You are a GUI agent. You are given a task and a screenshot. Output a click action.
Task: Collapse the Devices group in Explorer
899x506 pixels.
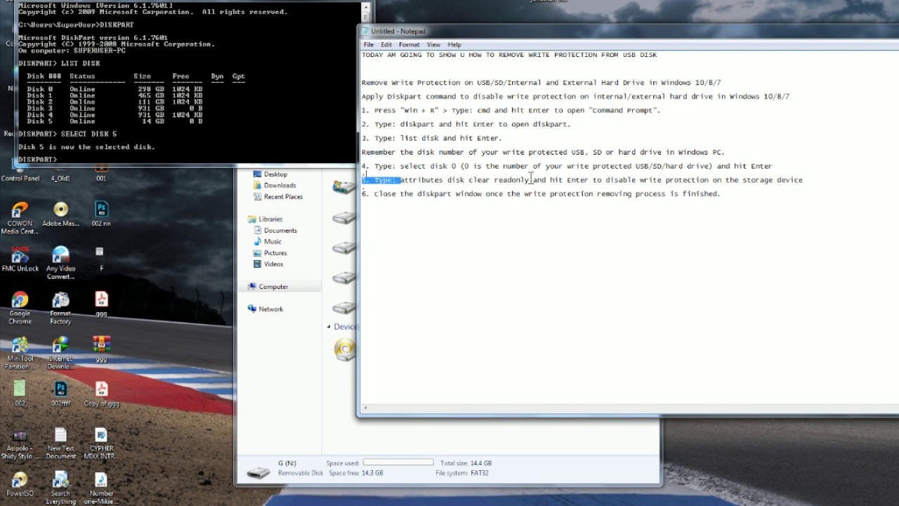click(x=329, y=327)
